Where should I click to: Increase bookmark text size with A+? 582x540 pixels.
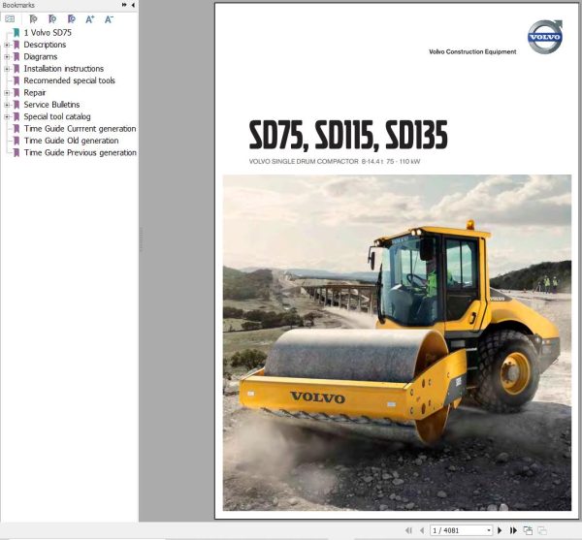pyautogui.click(x=90, y=19)
